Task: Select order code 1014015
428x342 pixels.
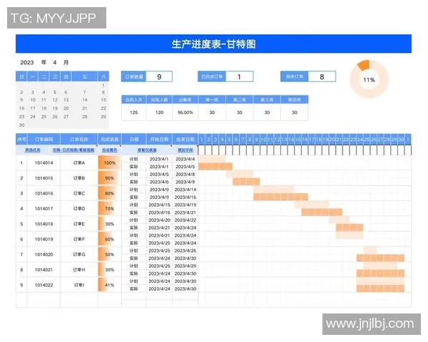Action: click(x=44, y=178)
